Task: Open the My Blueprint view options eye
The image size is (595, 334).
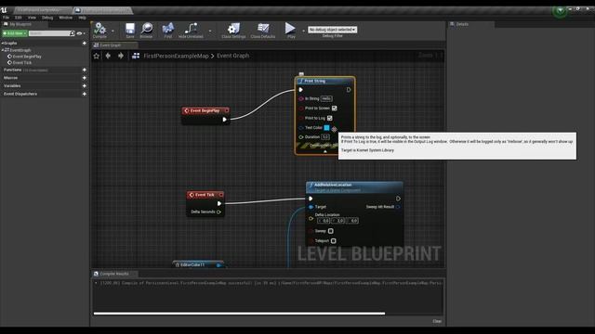Action: [80, 33]
